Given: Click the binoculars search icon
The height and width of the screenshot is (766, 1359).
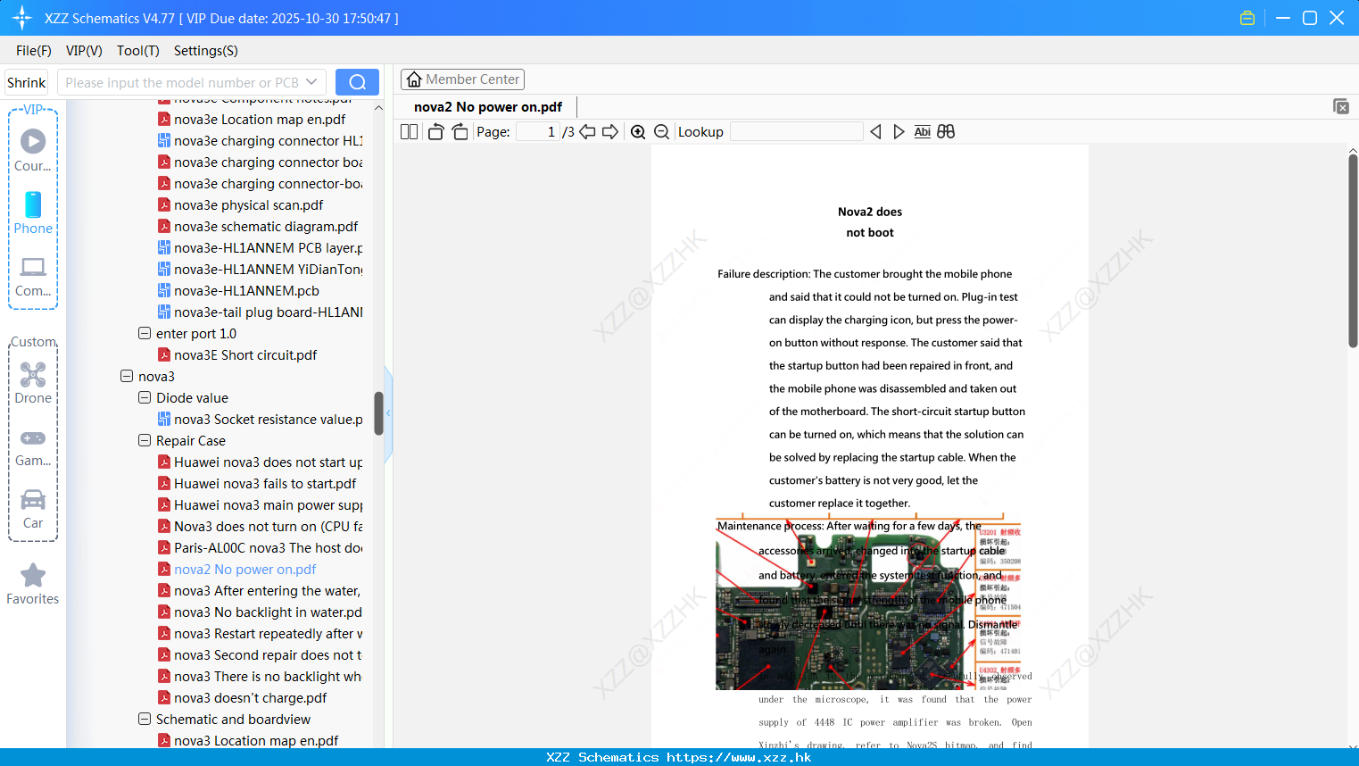Looking at the screenshot, I should 946,132.
